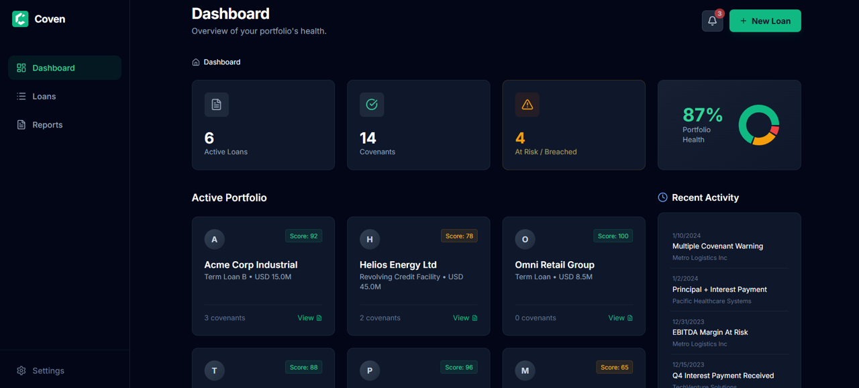Click the 'Omni Retail Group' title
The height and width of the screenshot is (388, 859).
[555, 265]
